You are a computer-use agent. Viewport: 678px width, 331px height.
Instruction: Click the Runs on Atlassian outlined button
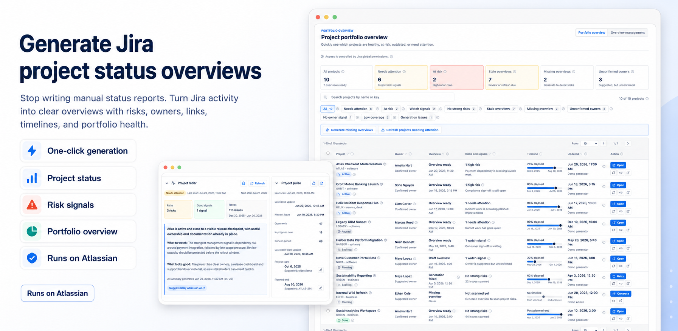coord(57,293)
